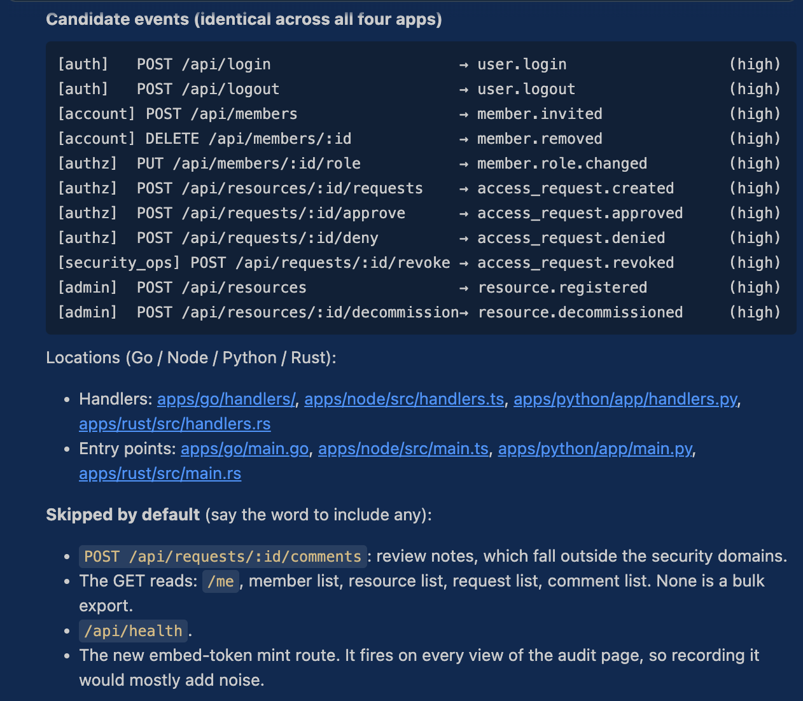Click 'POST /api/members' route text
The width and height of the screenshot is (803, 701).
[221, 114]
